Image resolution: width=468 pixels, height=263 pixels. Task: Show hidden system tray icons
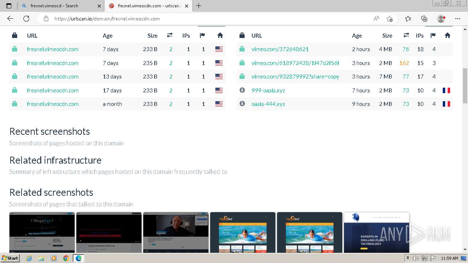408,258
